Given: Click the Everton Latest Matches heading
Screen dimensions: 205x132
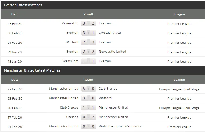Looking at the screenshot, I should 23,5.
